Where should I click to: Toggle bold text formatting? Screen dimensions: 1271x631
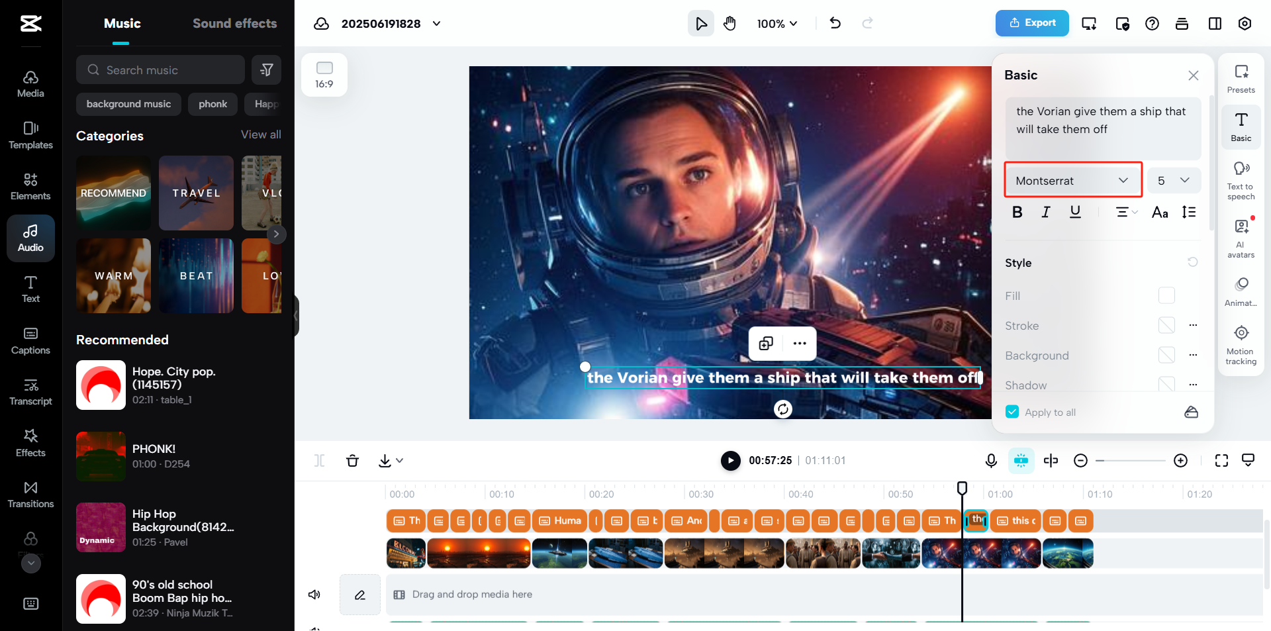pyautogui.click(x=1017, y=212)
